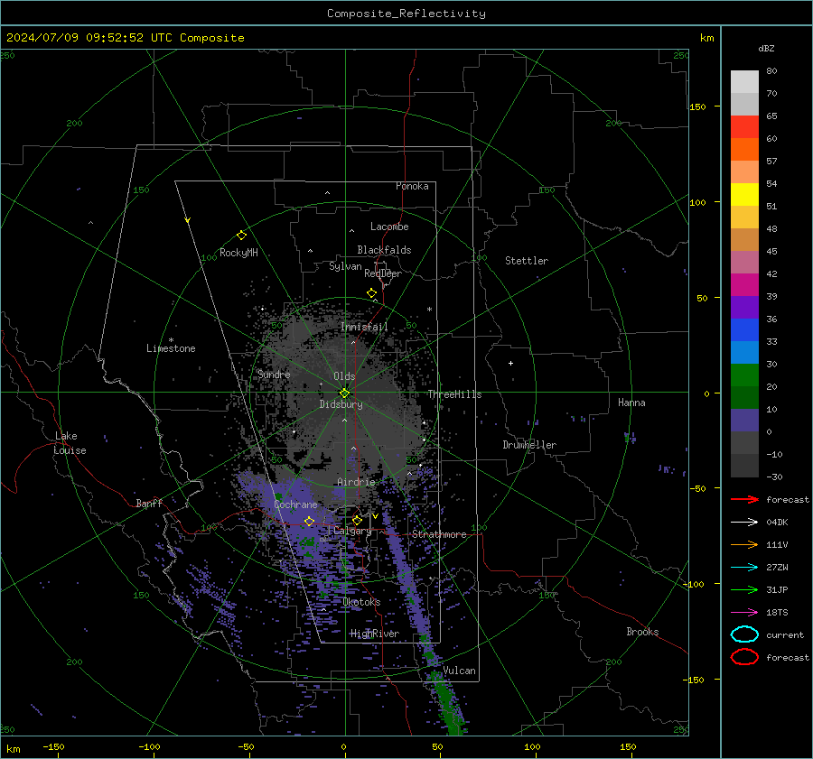This screenshot has height=759, width=813.
Task: Click the Okotoks town label
Action: (x=361, y=602)
